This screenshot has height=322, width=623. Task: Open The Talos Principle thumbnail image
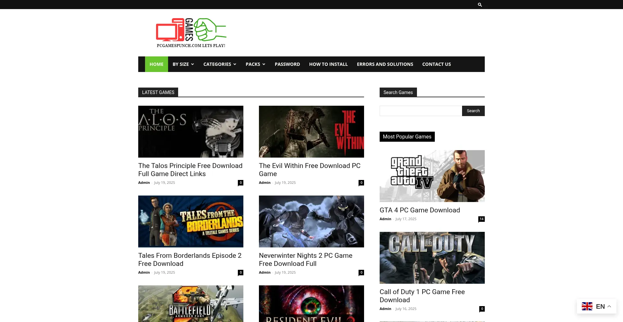[191, 132]
